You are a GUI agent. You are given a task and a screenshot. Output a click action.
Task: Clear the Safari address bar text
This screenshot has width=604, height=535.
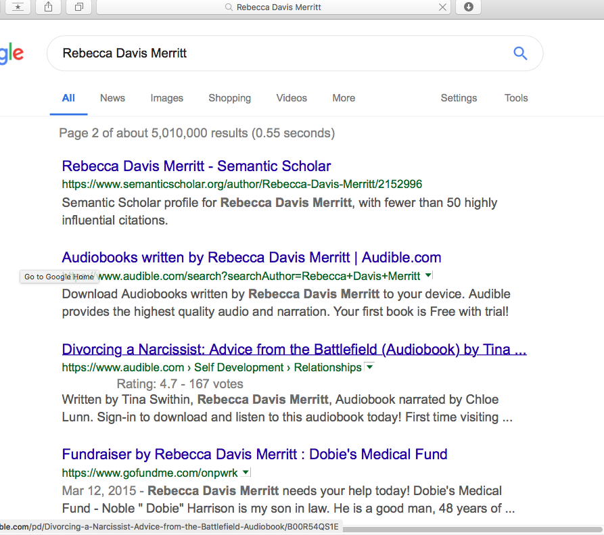point(442,7)
